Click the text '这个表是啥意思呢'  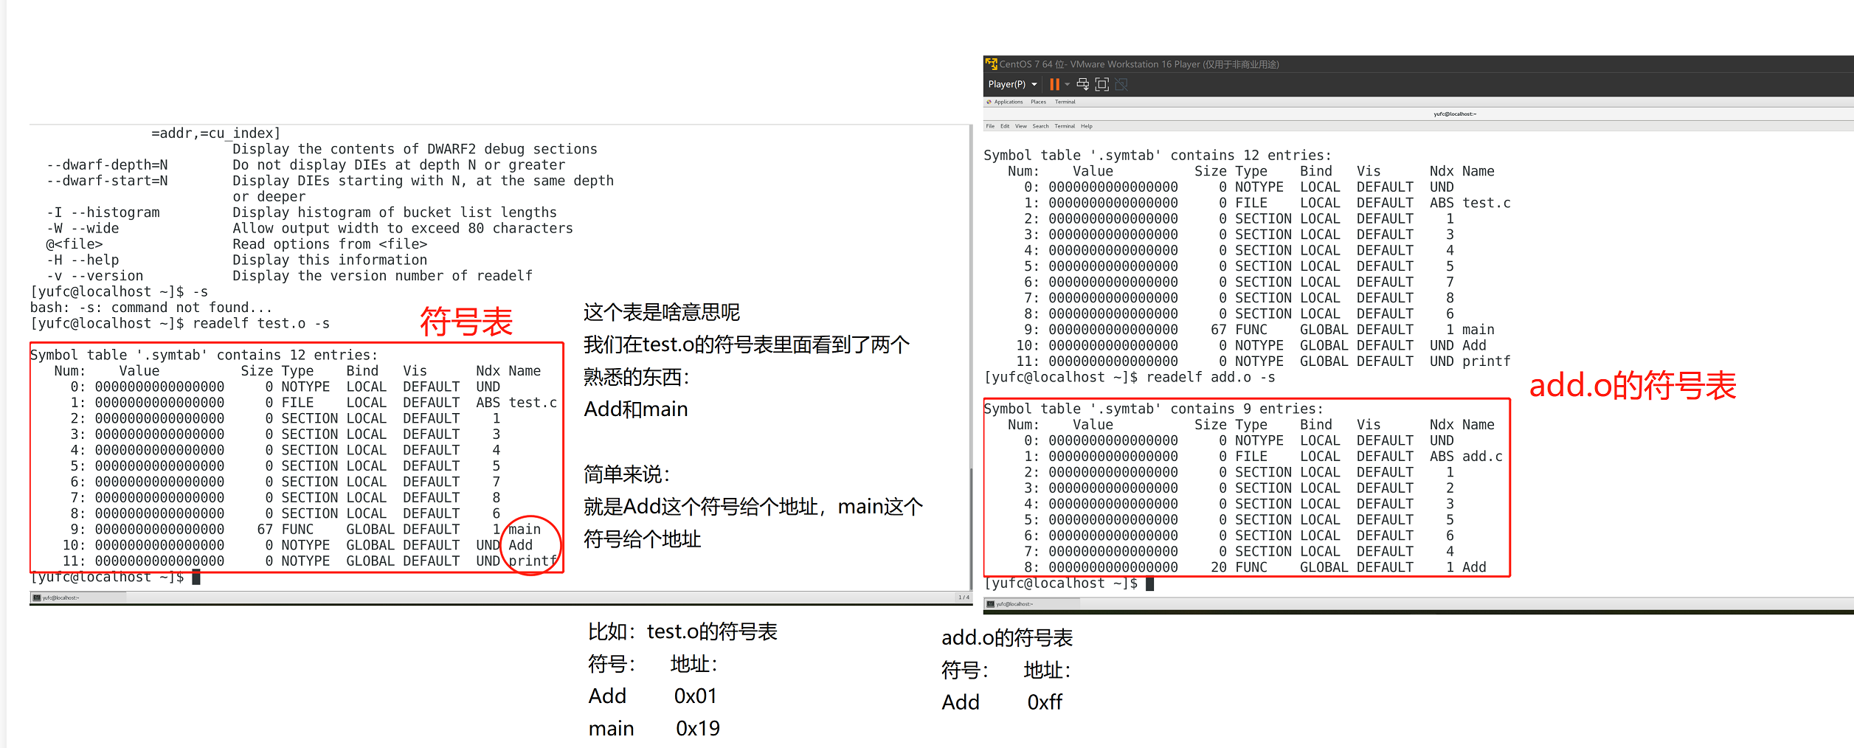662,312
